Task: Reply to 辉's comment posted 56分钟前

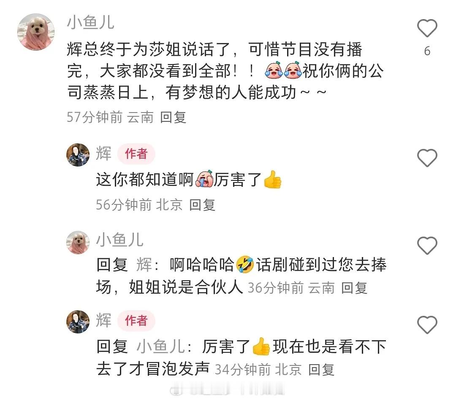Action: 202,205
